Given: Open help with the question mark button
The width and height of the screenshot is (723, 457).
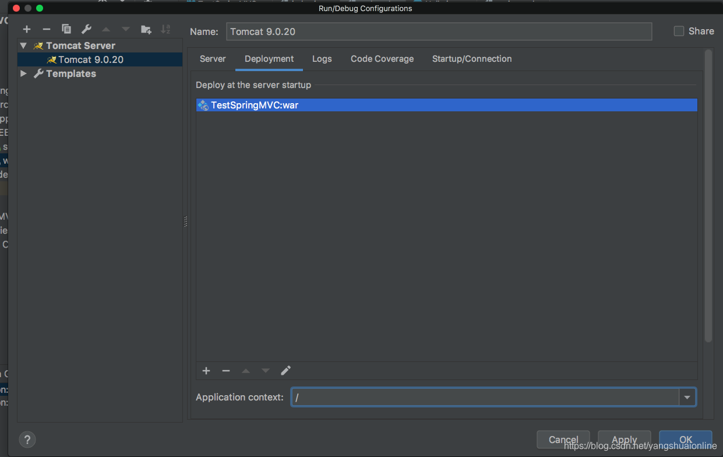Looking at the screenshot, I should pos(27,440).
